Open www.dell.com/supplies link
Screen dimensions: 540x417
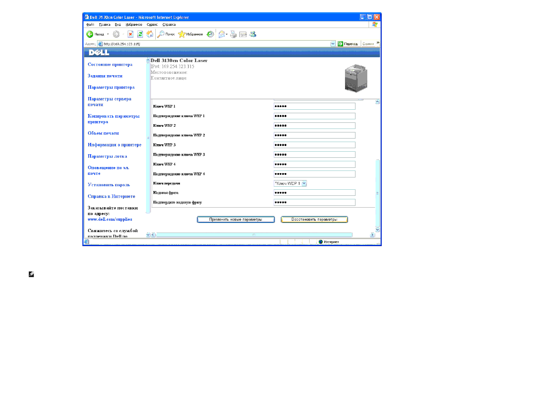pyautogui.click(x=110, y=219)
